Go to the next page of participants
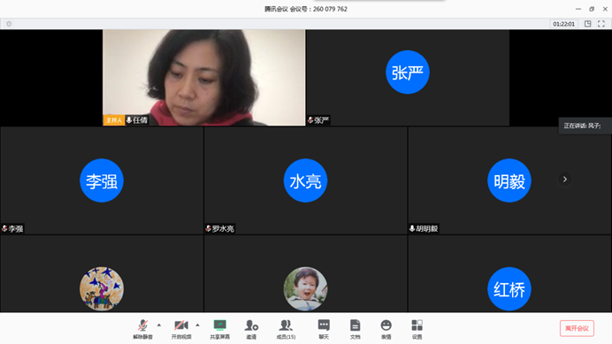 click(x=565, y=180)
